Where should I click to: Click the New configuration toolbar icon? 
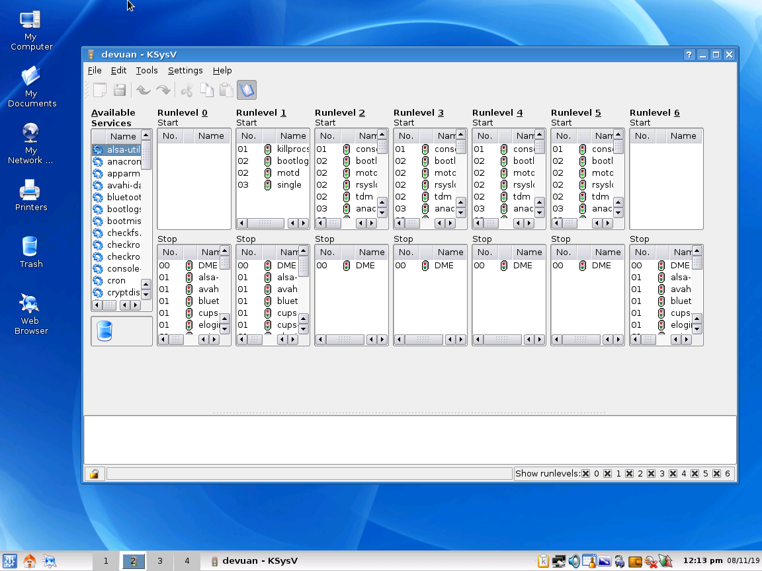tap(100, 90)
